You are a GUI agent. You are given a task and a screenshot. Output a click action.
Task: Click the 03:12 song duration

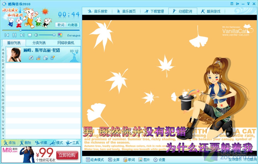tap(74, 51)
